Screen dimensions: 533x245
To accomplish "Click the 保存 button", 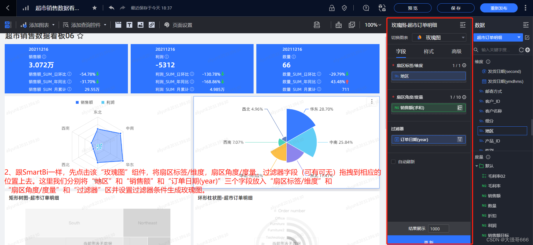I will click(456, 8).
